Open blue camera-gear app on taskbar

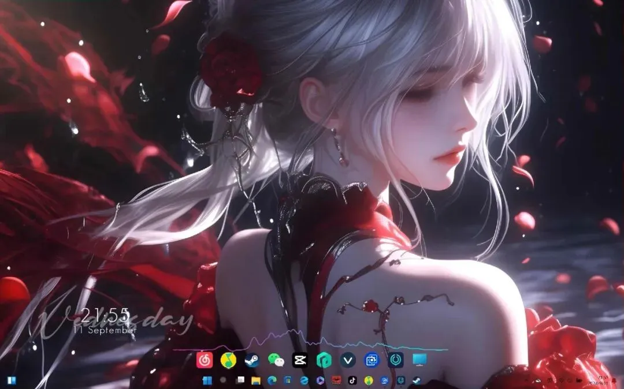point(384,381)
